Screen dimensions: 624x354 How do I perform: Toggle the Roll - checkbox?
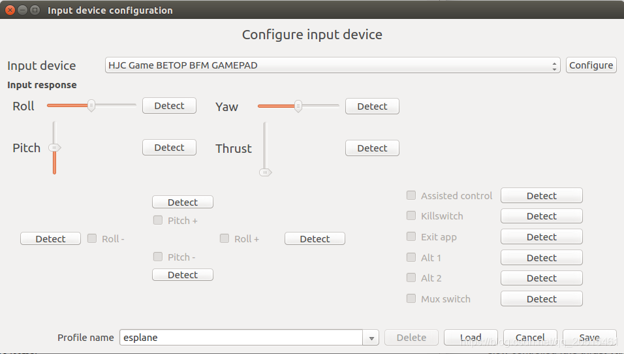coord(92,238)
